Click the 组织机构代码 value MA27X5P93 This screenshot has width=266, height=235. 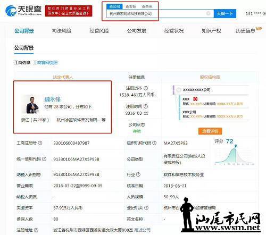[176, 143]
